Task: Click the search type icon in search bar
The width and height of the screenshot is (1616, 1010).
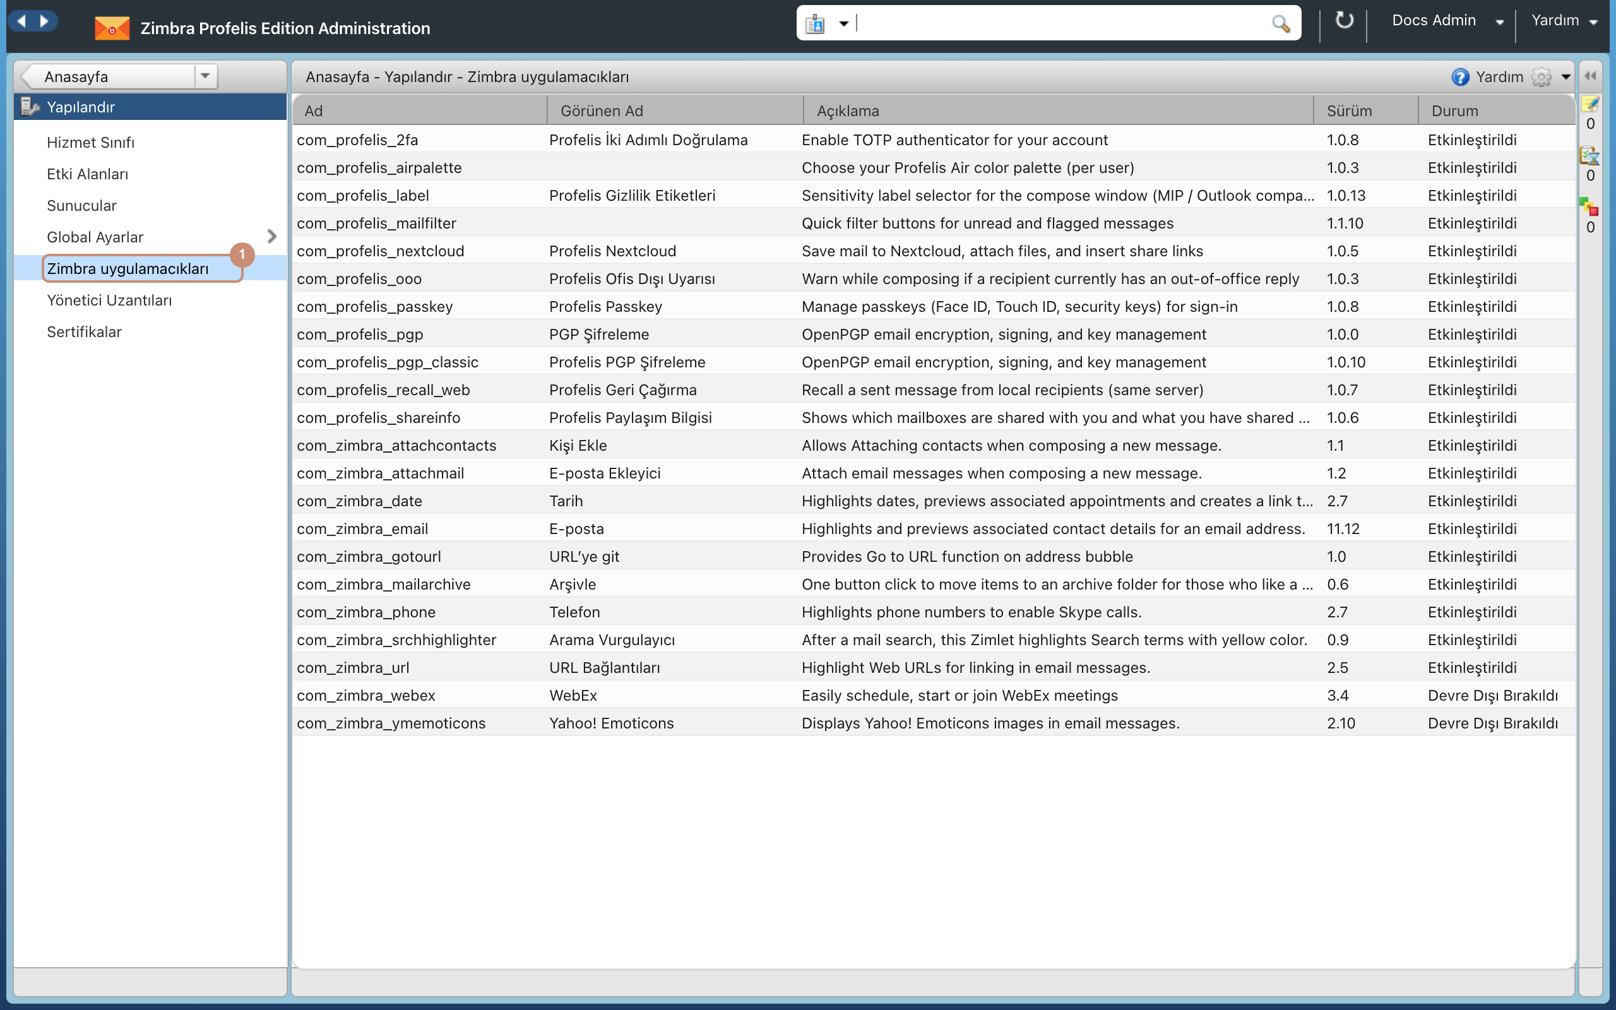Action: coord(815,24)
